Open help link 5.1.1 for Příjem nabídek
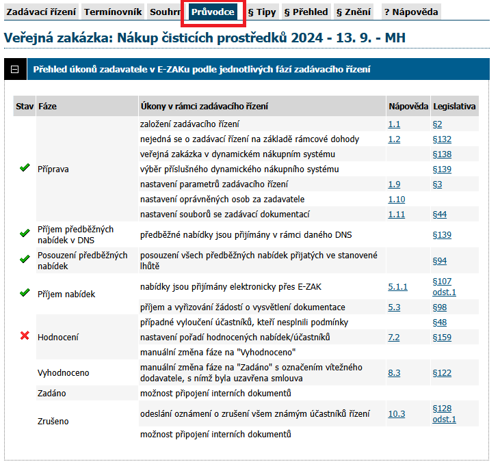 [397, 288]
